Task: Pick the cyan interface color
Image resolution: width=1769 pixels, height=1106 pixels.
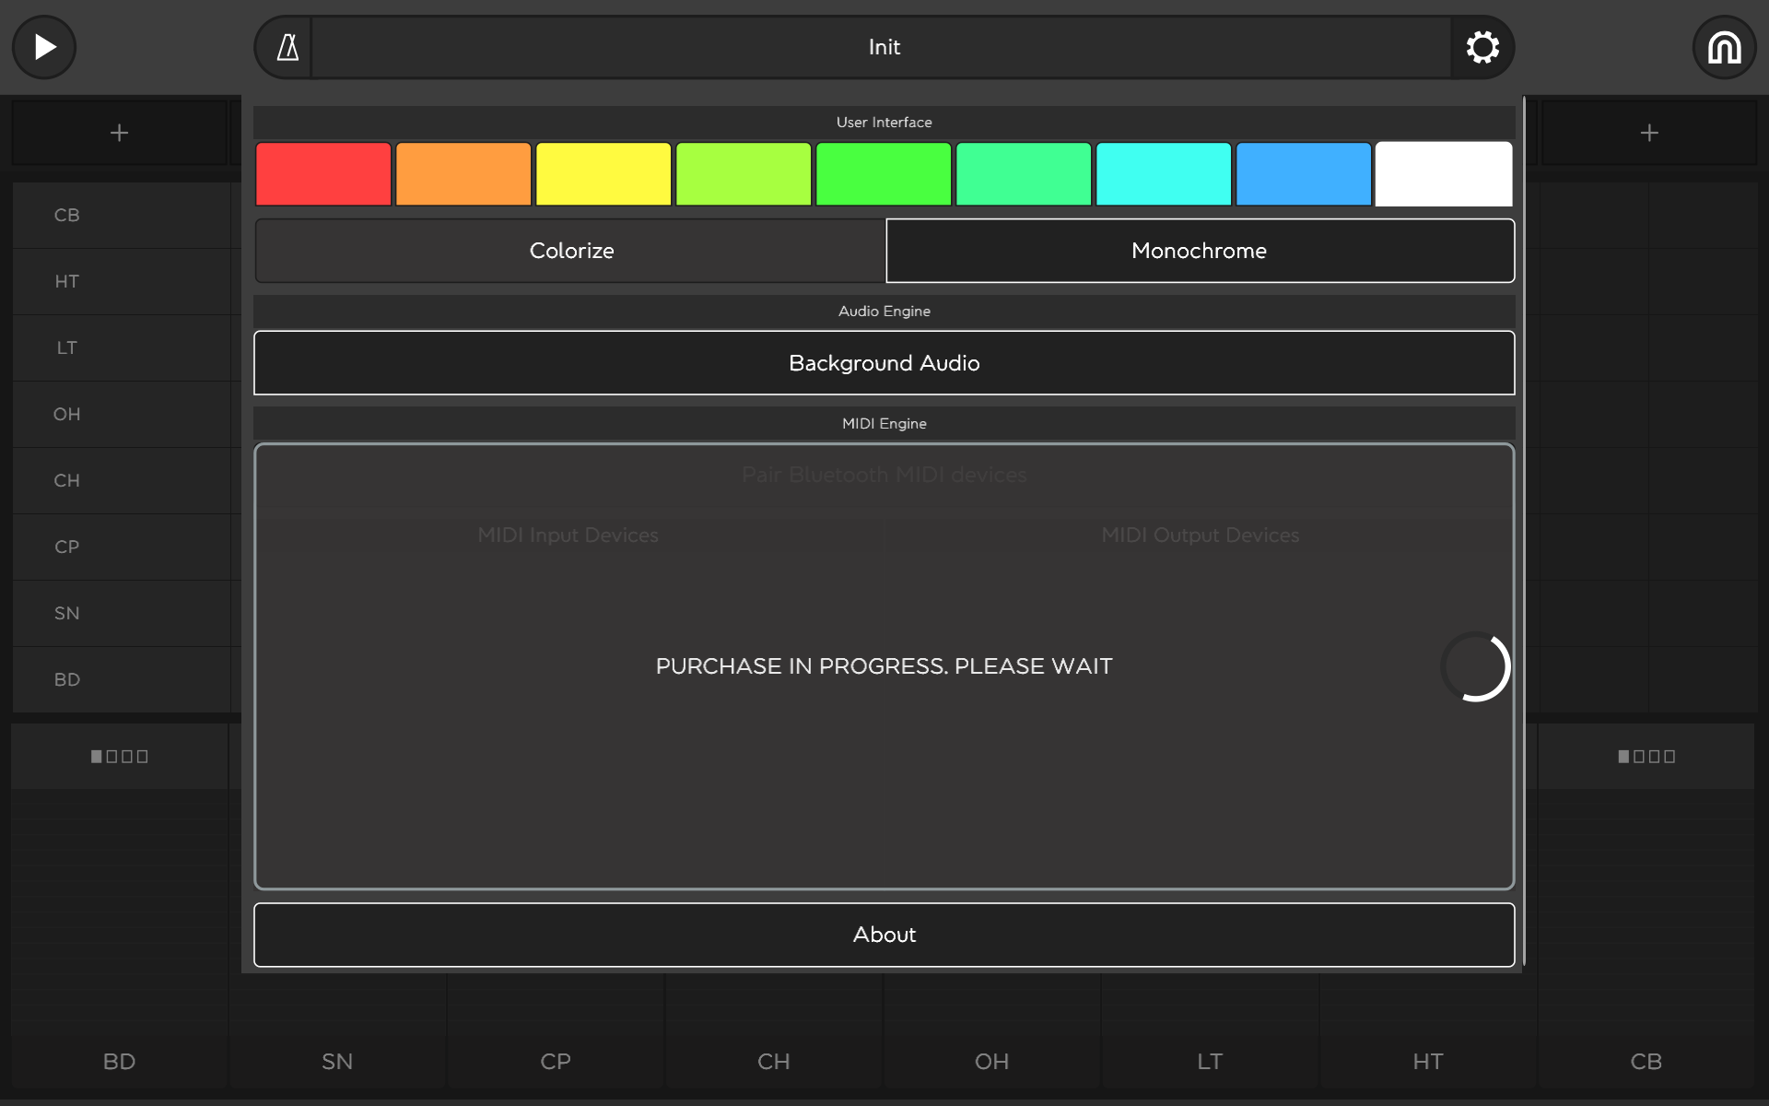Action: pyautogui.click(x=1164, y=173)
